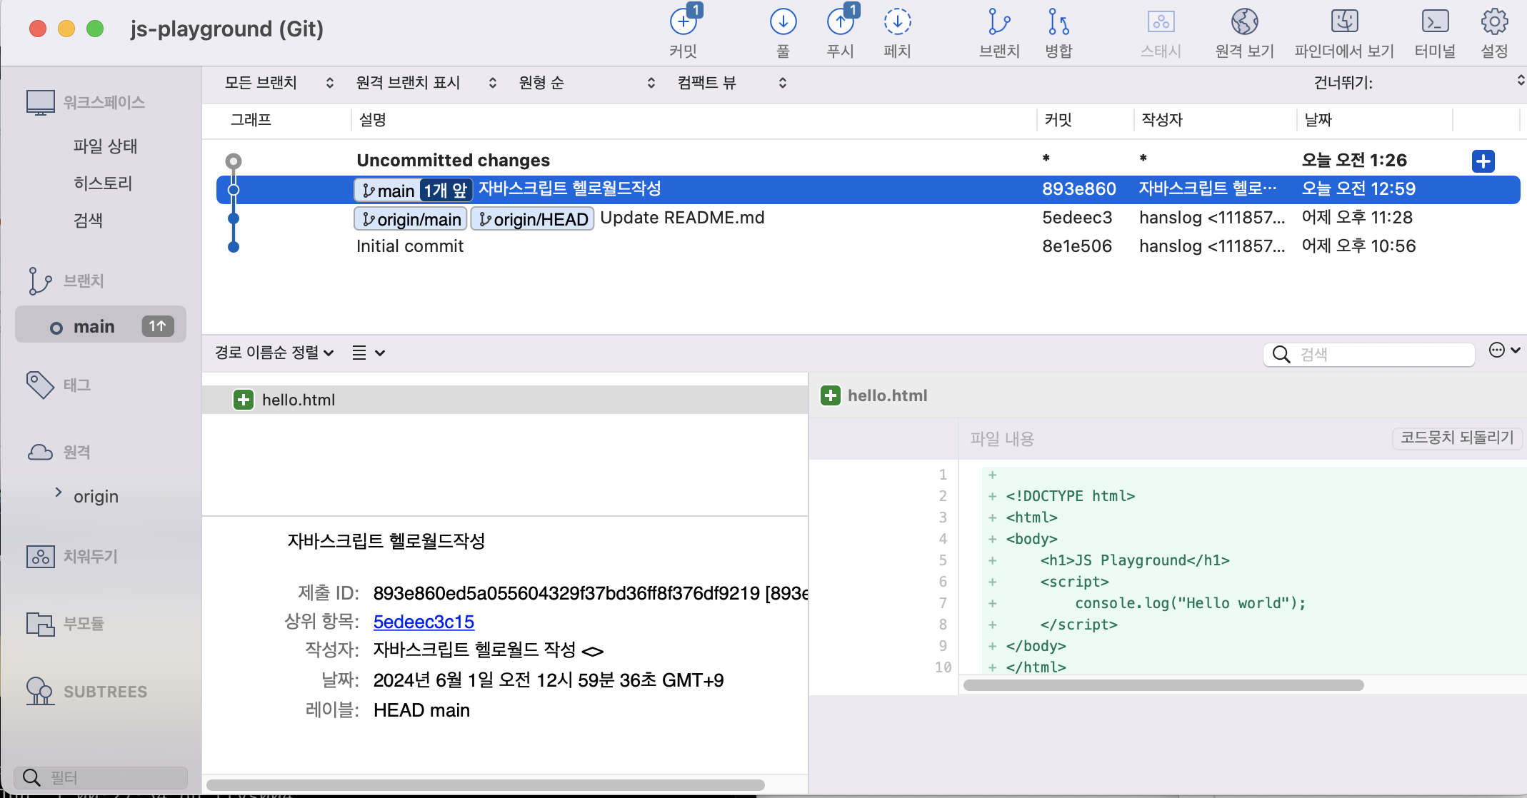This screenshot has height=798, width=1527.
Task: Click into the 검색 search field
Action: click(x=1368, y=355)
